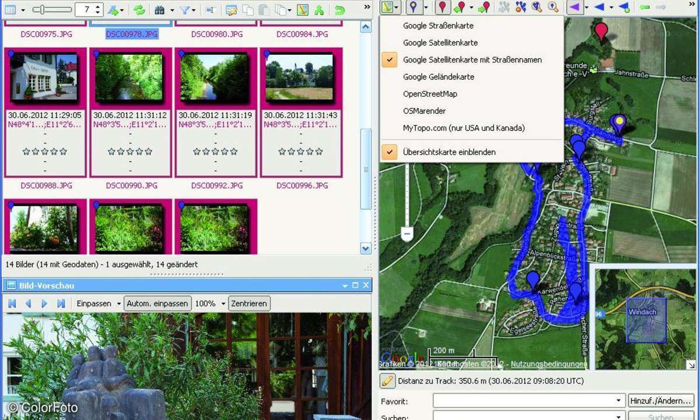Image resolution: width=700 pixels, height=420 pixels.
Task: Click the blue pins with red minus icon
Action: 520,8
